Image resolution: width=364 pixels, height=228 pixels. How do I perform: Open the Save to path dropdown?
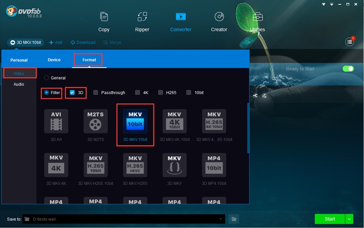221,219
